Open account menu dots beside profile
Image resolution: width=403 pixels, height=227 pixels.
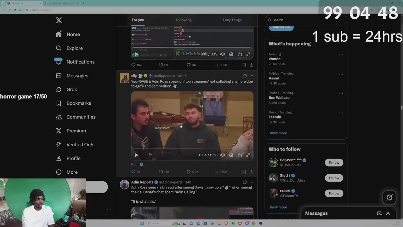tap(109, 209)
